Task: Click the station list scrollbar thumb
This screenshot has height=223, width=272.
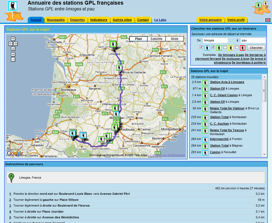Action: pyautogui.click(x=264, y=91)
